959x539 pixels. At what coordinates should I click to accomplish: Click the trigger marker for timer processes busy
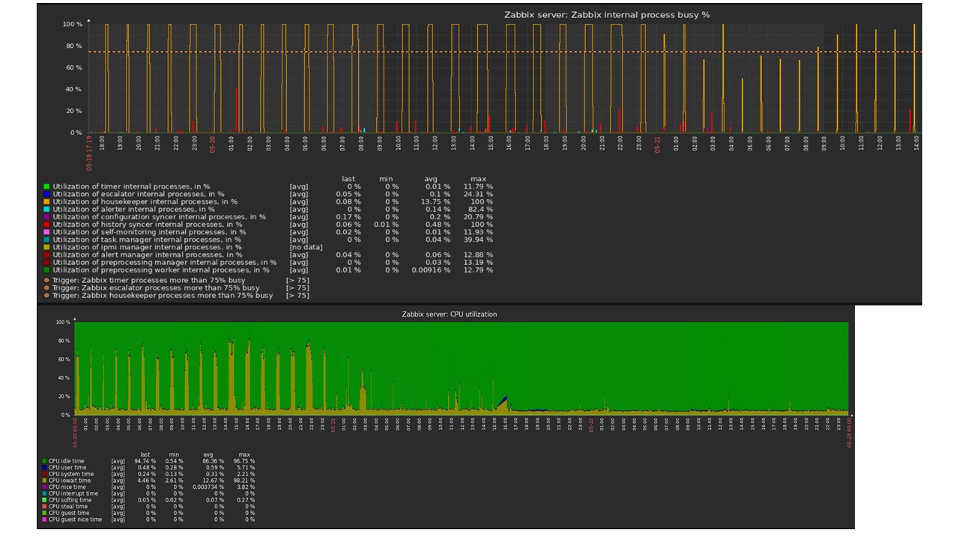(x=46, y=280)
